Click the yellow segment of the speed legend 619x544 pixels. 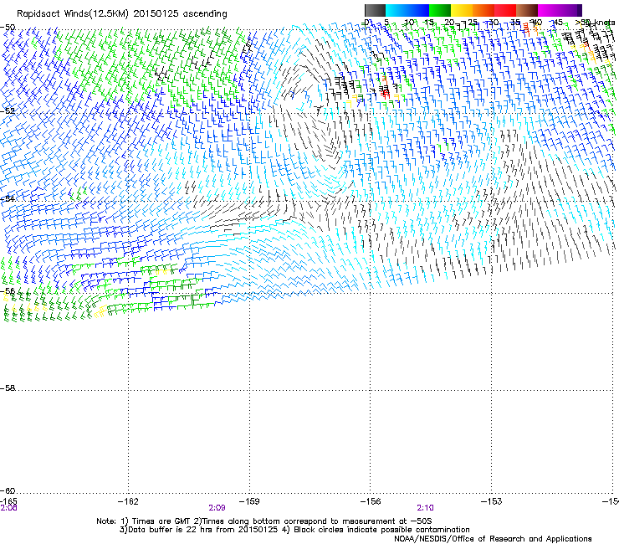point(462,10)
